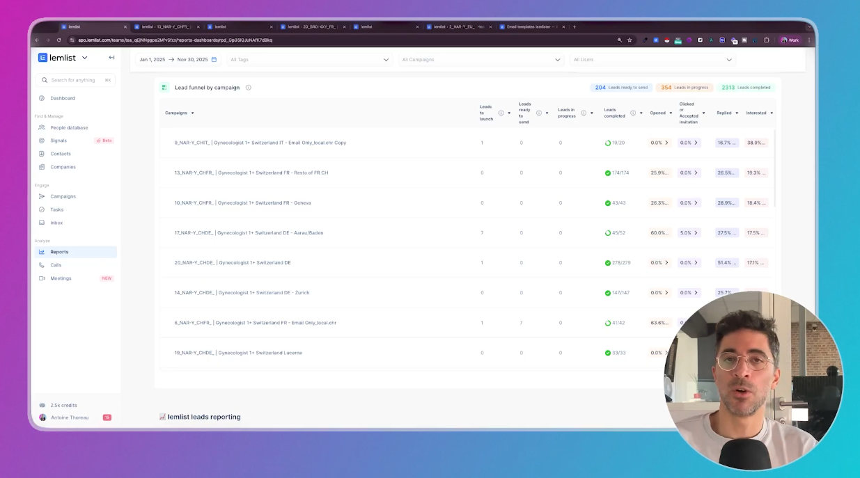Open the All Campaigns dropdown
This screenshot has width=860, height=478.
pyautogui.click(x=481, y=60)
